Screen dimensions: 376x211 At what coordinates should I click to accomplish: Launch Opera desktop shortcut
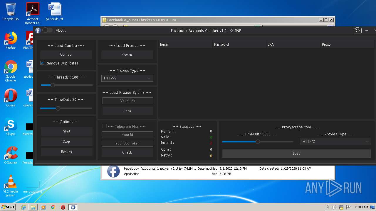pyautogui.click(x=11, y=98)
